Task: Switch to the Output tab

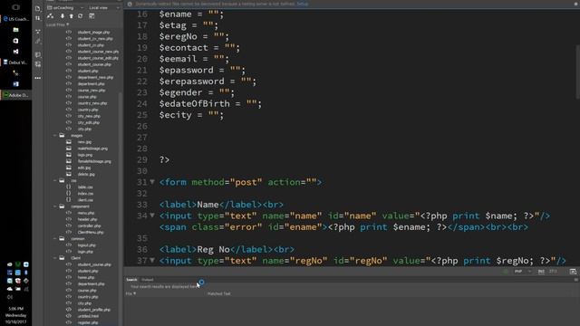Action: (147, 280)
